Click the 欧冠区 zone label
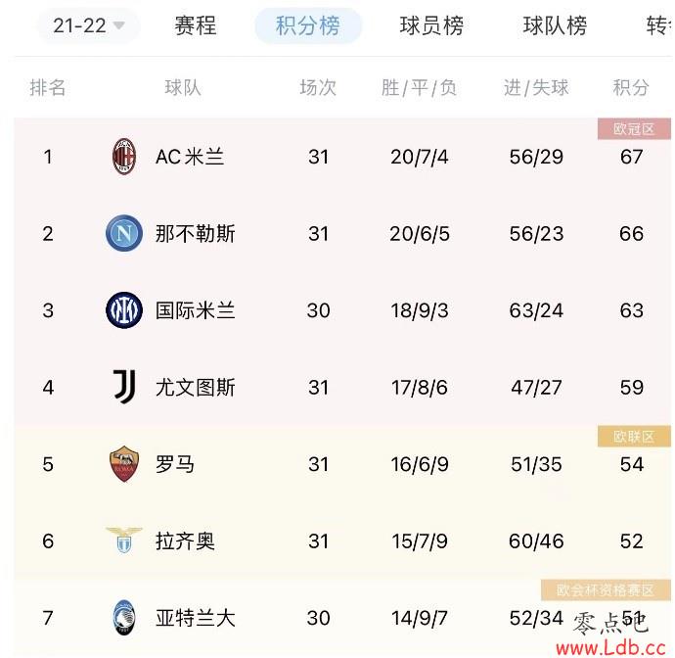This screenshot has height=658, width=675. pos(634,129)
